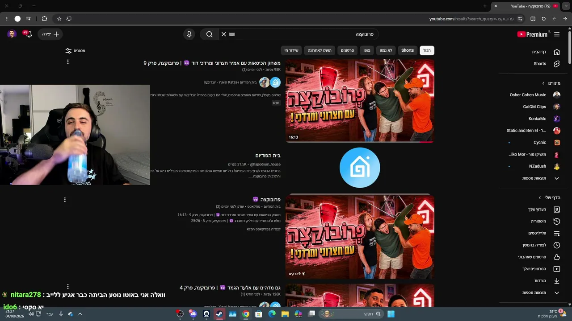
Task: Open דף הבית home in sidebar
Action: click(545, 52)
